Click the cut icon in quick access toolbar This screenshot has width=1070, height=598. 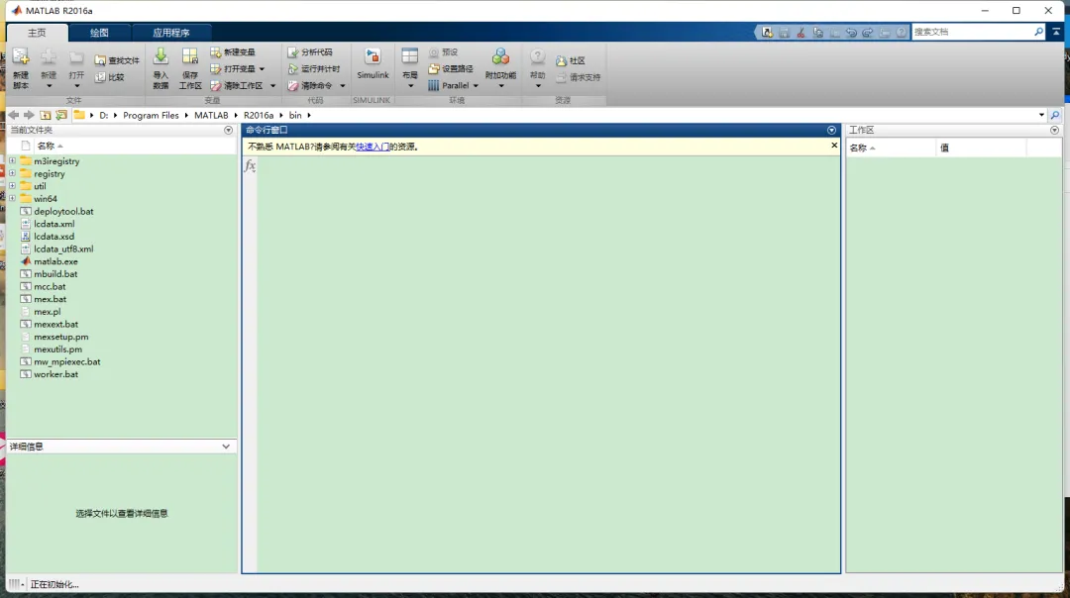point(802,32)
